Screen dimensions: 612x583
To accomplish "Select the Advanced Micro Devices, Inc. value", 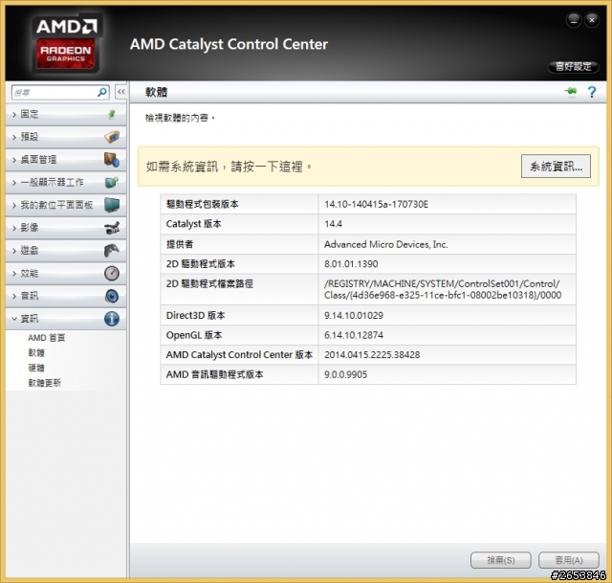I will coord(386,245).
